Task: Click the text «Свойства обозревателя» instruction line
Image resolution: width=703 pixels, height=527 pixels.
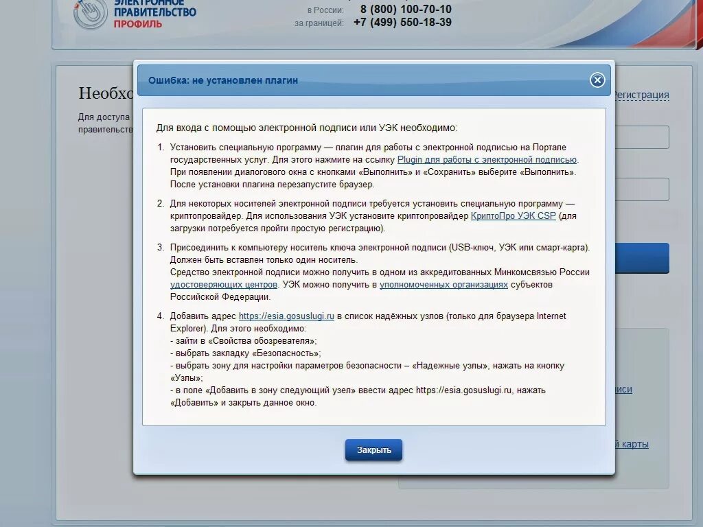Action: 244,340
